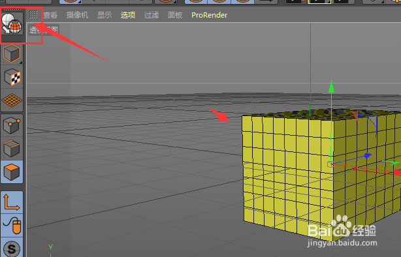Expand the Model mode flyout triangle
Viewport: 401px width, 257px height.
click(21, 63)
